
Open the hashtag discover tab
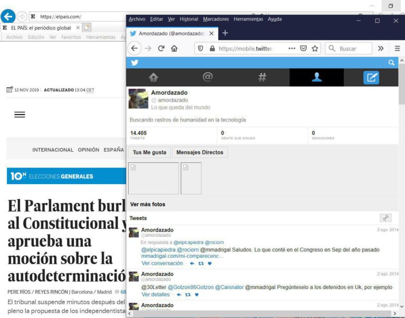(262, 77)
